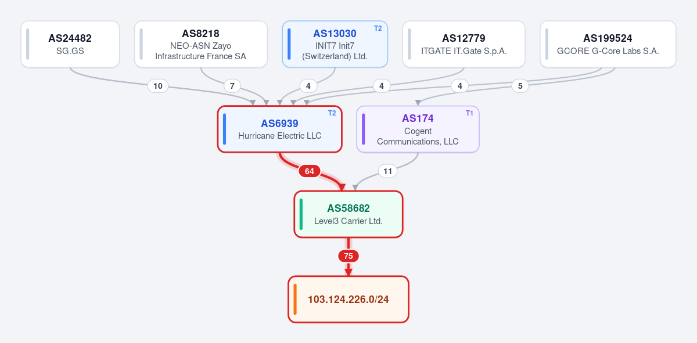Click the T2 badge on AS13030
Image resolution: width=697 pixels, height=343 pixels.
pyautogui.click(x=378, y=28)
